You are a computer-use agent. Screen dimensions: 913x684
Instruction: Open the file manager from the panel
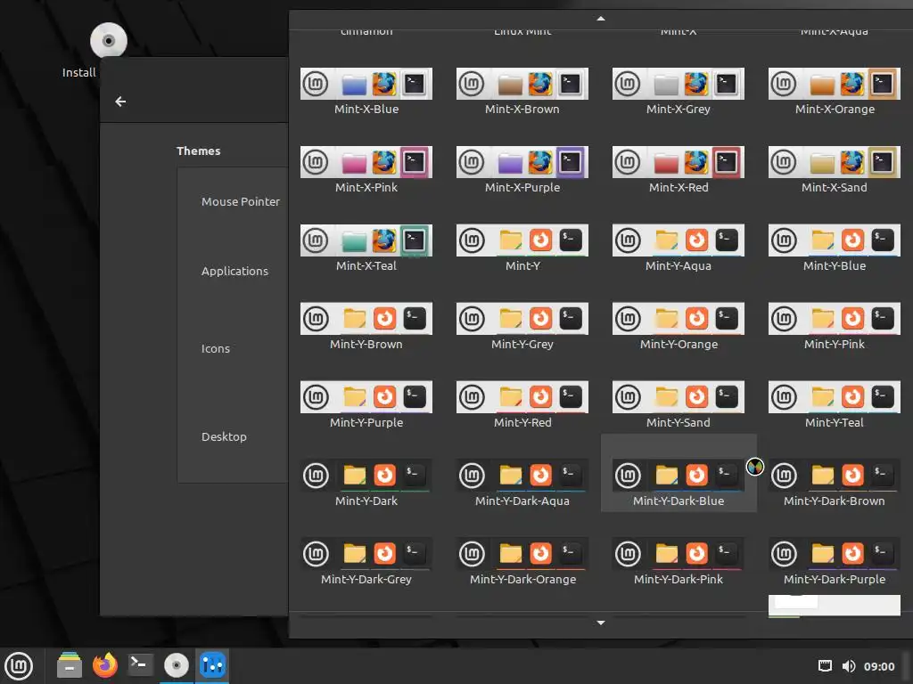tap(70, 665)
